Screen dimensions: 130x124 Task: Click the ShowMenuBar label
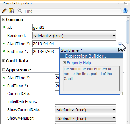[x=21, y=118]
